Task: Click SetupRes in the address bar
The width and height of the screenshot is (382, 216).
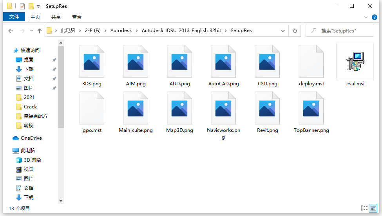Action: [x=241, y=31]
